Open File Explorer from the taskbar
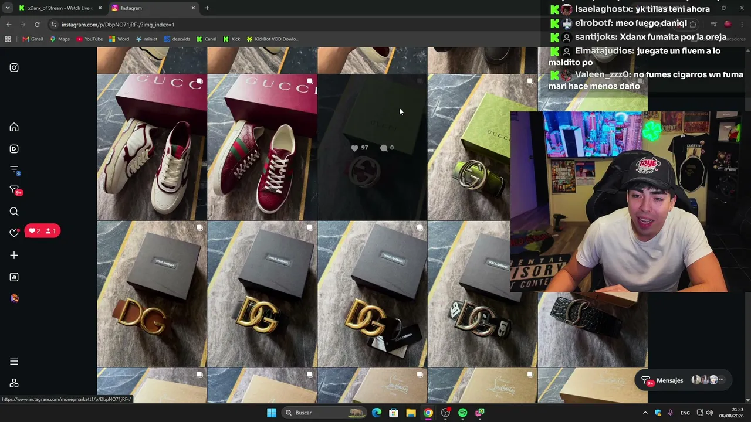 411,413
